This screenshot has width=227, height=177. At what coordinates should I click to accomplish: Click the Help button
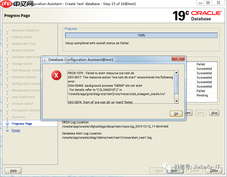14,170
